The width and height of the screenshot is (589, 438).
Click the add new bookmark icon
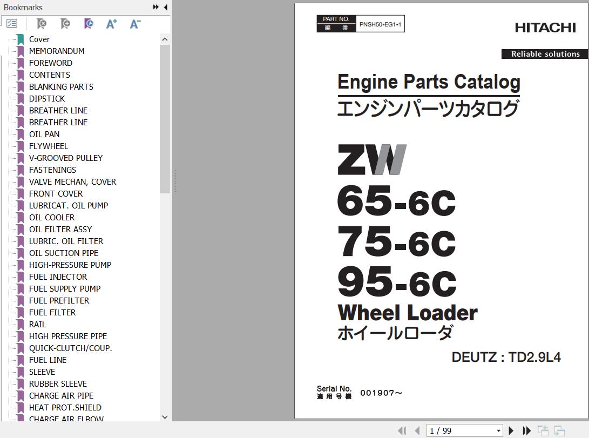coord(65,24)
